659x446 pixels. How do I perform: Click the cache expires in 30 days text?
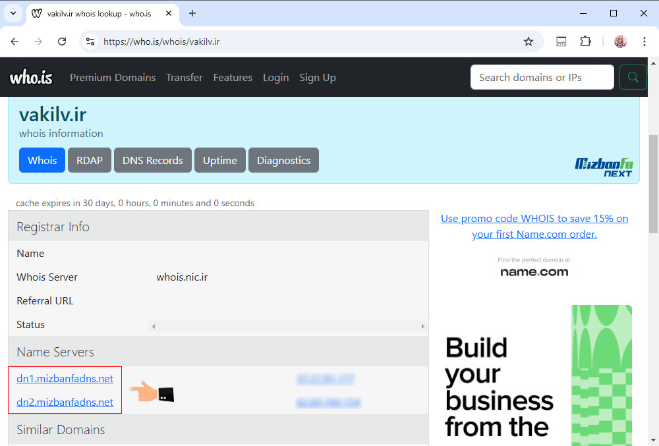[135, 204]
